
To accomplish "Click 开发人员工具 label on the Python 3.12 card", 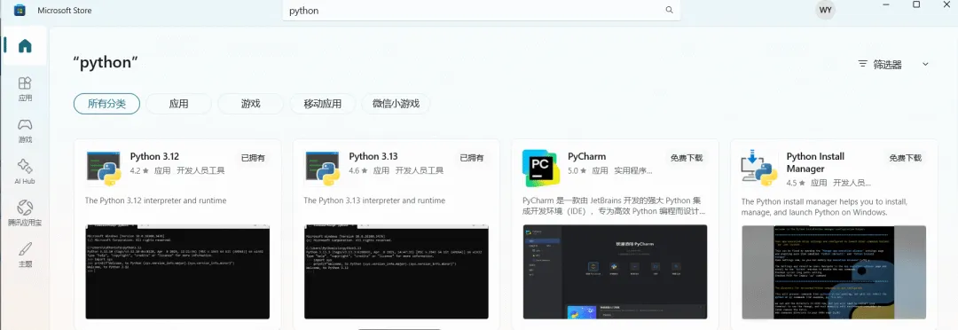I will 200,171.
